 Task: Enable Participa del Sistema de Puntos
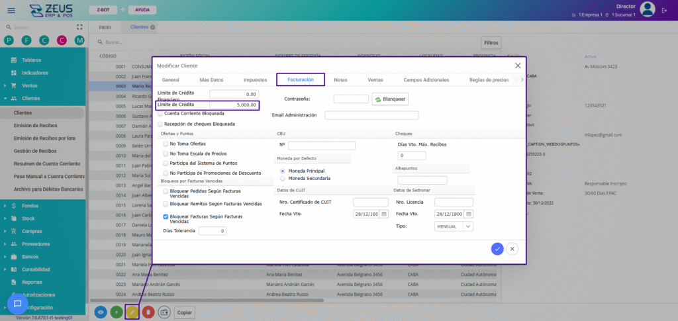pyautogui.click(x=166, y=163)
